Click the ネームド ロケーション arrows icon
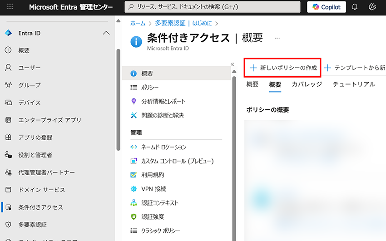 [134, 147]
